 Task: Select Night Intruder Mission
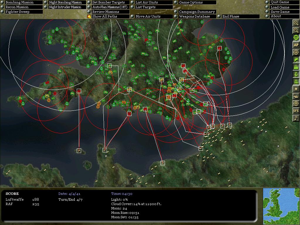(65, 7)
